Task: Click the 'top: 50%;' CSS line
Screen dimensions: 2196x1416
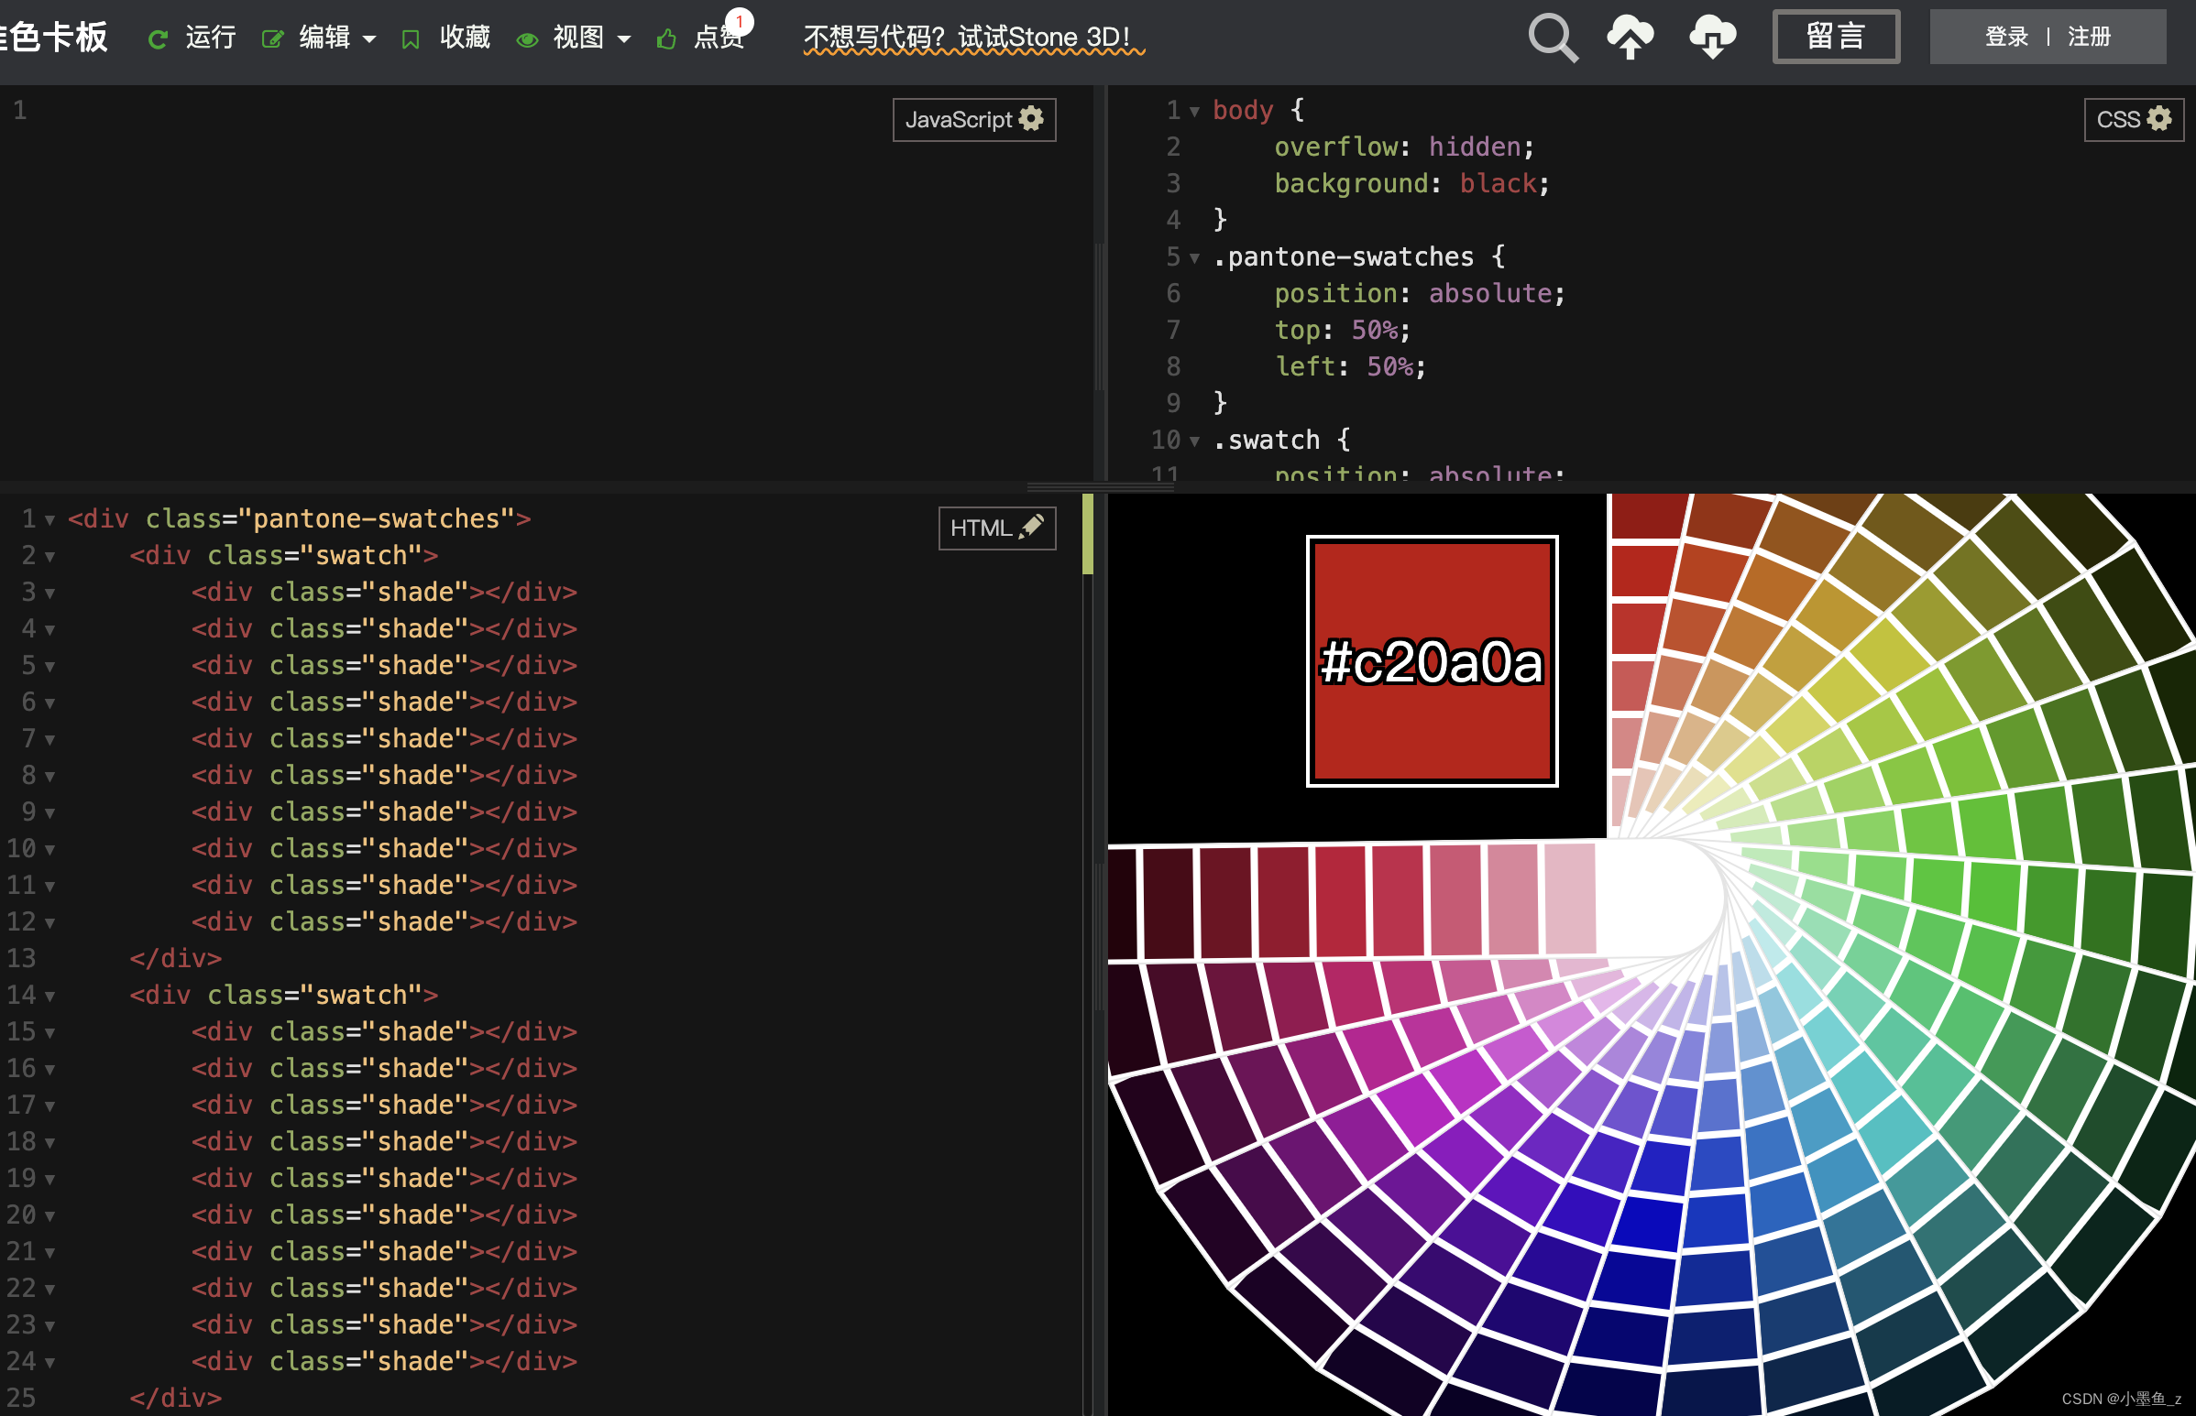Action: pos(1341,329)
